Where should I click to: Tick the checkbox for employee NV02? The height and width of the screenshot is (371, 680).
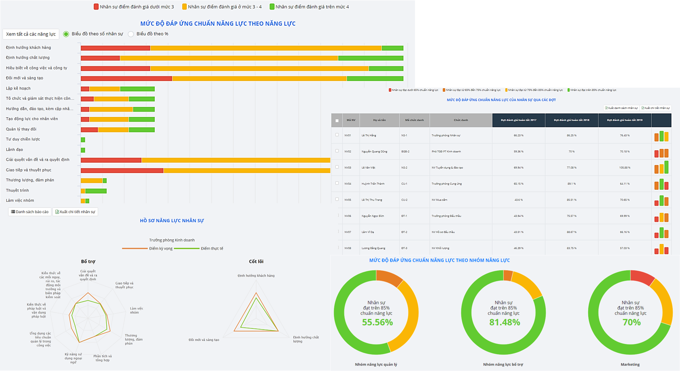click(337, 151)
